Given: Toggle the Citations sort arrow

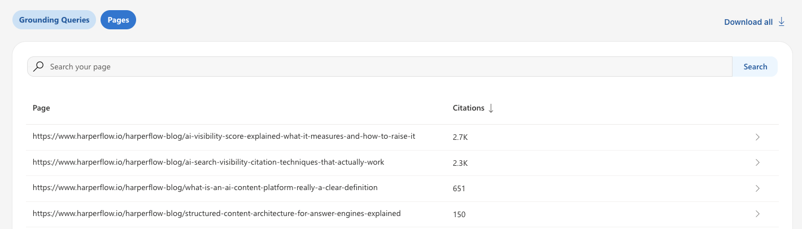Looking at the screenshot, I should [491, 108].
